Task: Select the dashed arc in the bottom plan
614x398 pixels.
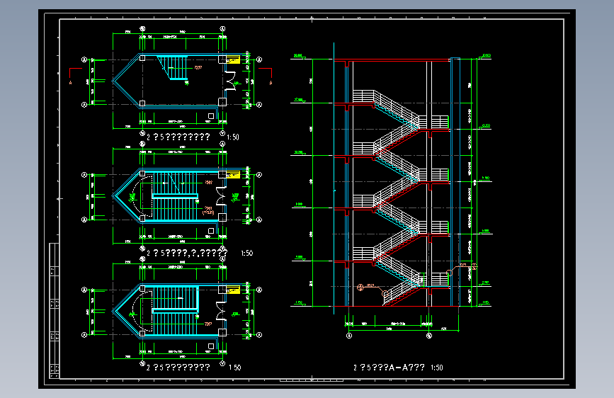Action: [x=141, y=311]
